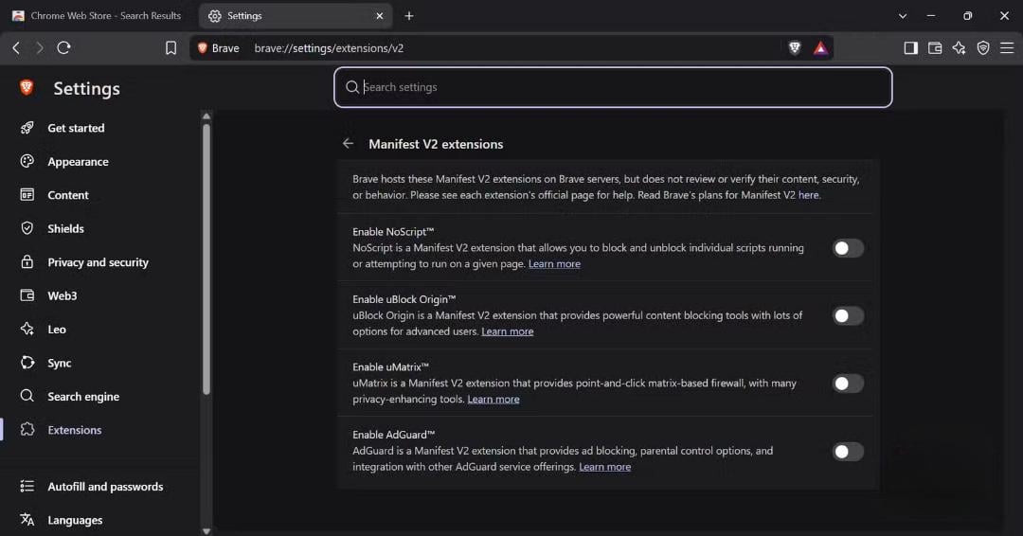1023x536 pixels.
Task: Open Brave VPN shield icon in toolbar
Action: tap(983, 47)
